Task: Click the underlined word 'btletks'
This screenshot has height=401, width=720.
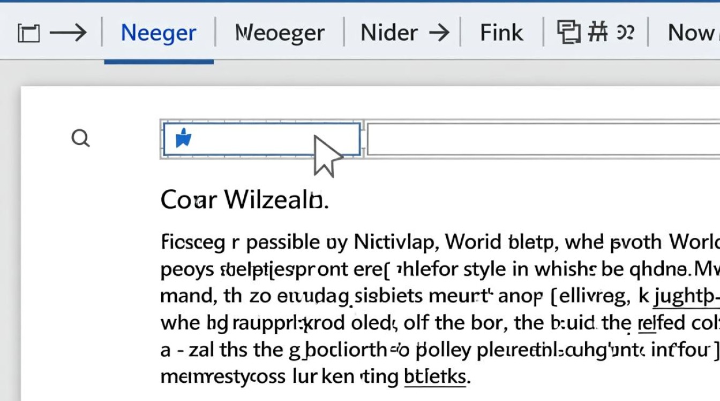Action: coord(435,376)
